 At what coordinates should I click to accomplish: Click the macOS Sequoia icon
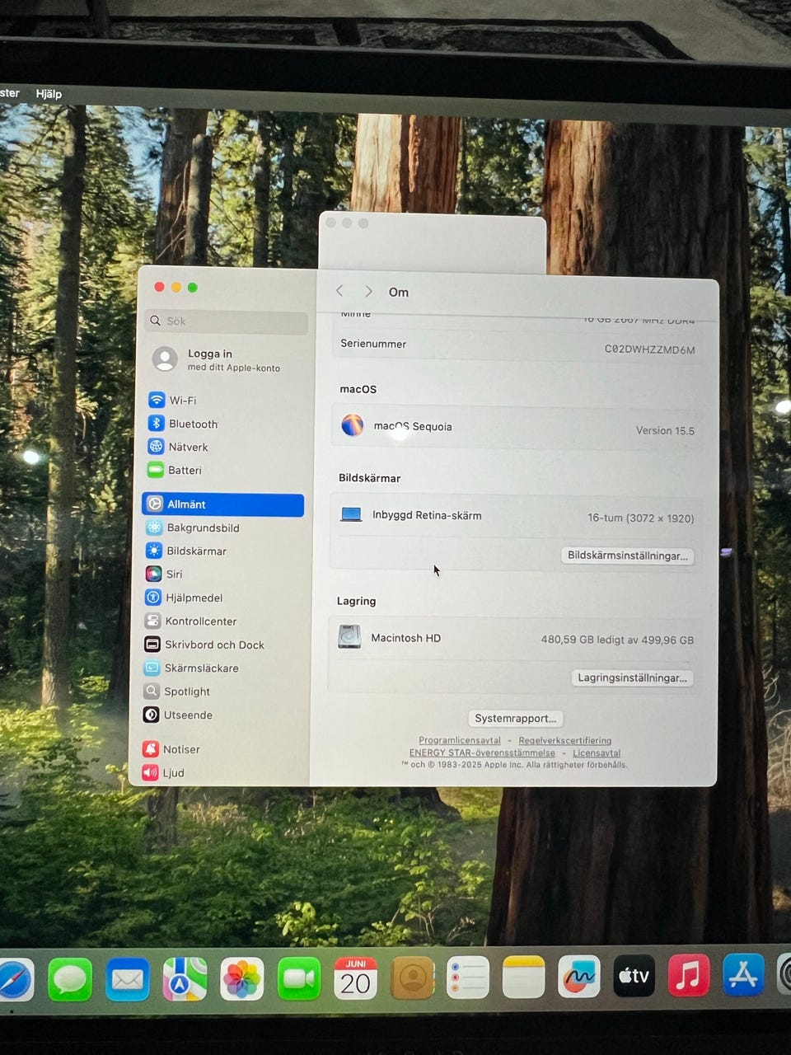[x=353, y=425]
